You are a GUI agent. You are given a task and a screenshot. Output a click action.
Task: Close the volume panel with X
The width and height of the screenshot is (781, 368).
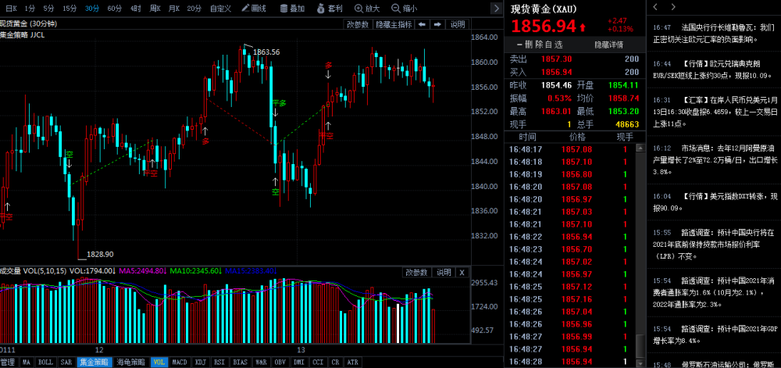click(462, 273)
